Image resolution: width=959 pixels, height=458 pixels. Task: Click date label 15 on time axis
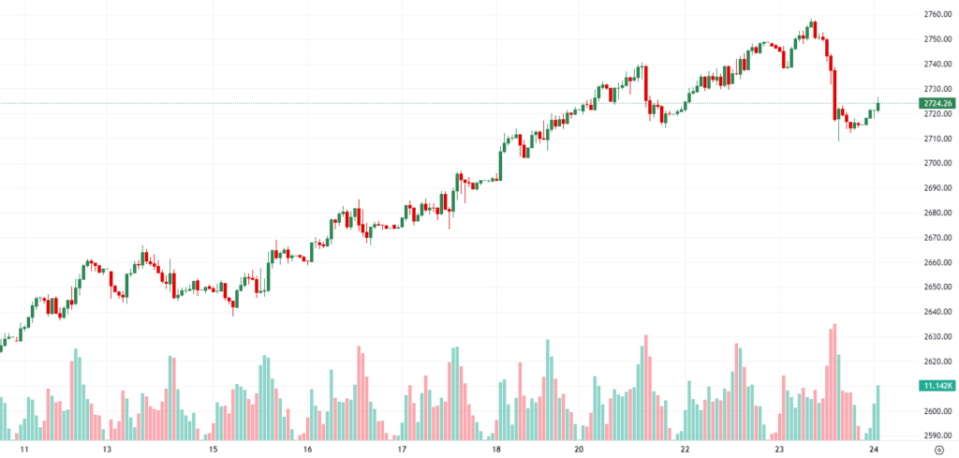pyautogui.click(x=214, y=450)
